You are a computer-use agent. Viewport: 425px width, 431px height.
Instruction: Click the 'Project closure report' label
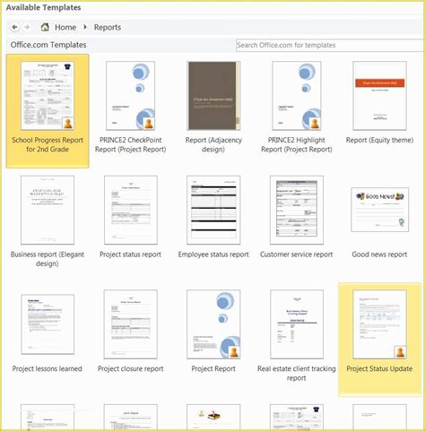click(x=131, y=368)
